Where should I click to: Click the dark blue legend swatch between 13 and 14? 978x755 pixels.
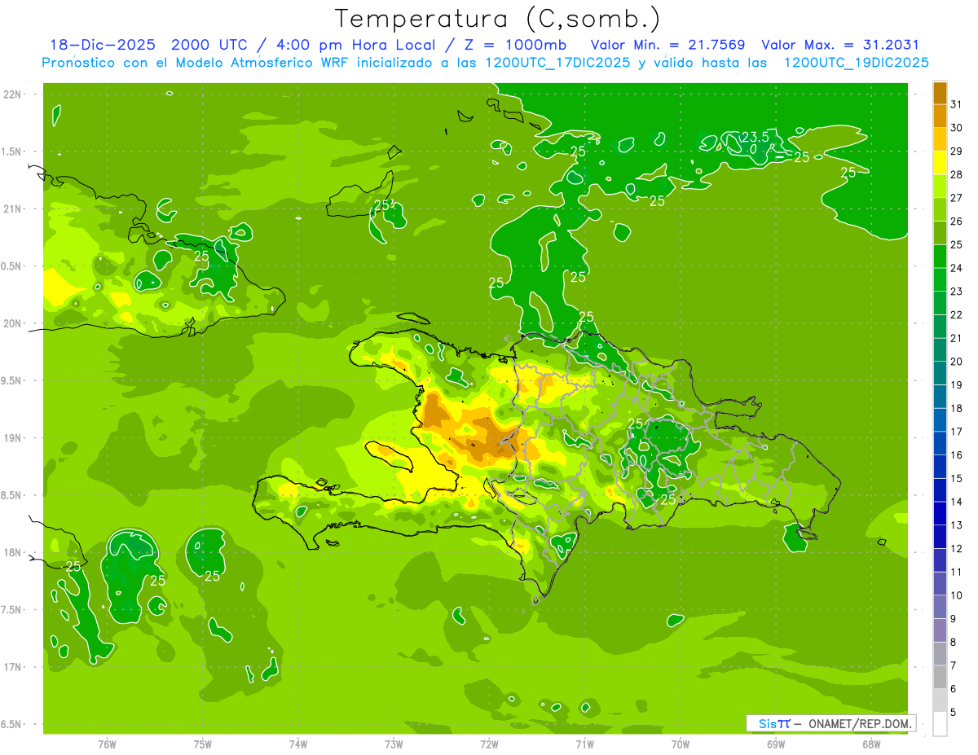point(940,514)
